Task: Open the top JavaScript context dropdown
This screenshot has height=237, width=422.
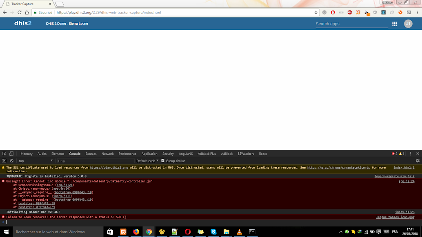Action: click(36, 161)
